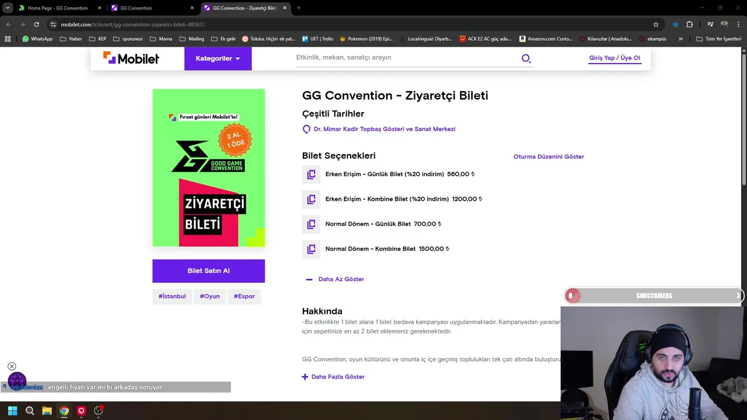Dismiss the accessibility widget with the X icon

(x=12, y=366)
